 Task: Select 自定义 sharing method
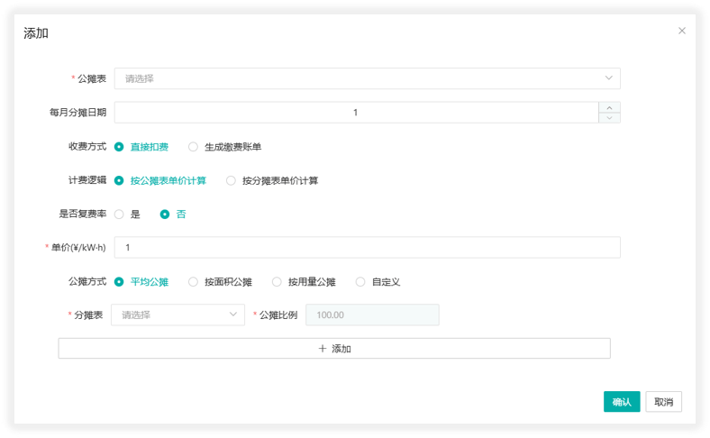[x=361, y=282]
